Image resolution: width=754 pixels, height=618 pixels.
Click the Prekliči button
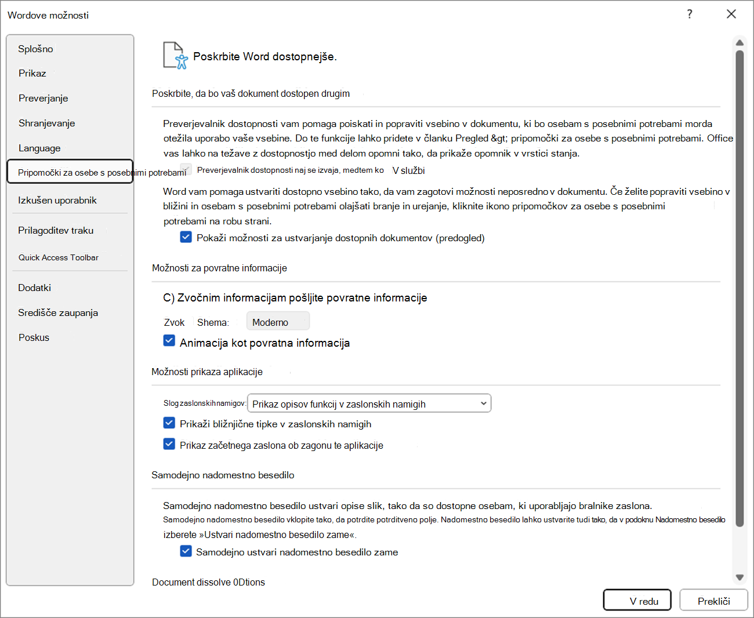click(714, 601)
